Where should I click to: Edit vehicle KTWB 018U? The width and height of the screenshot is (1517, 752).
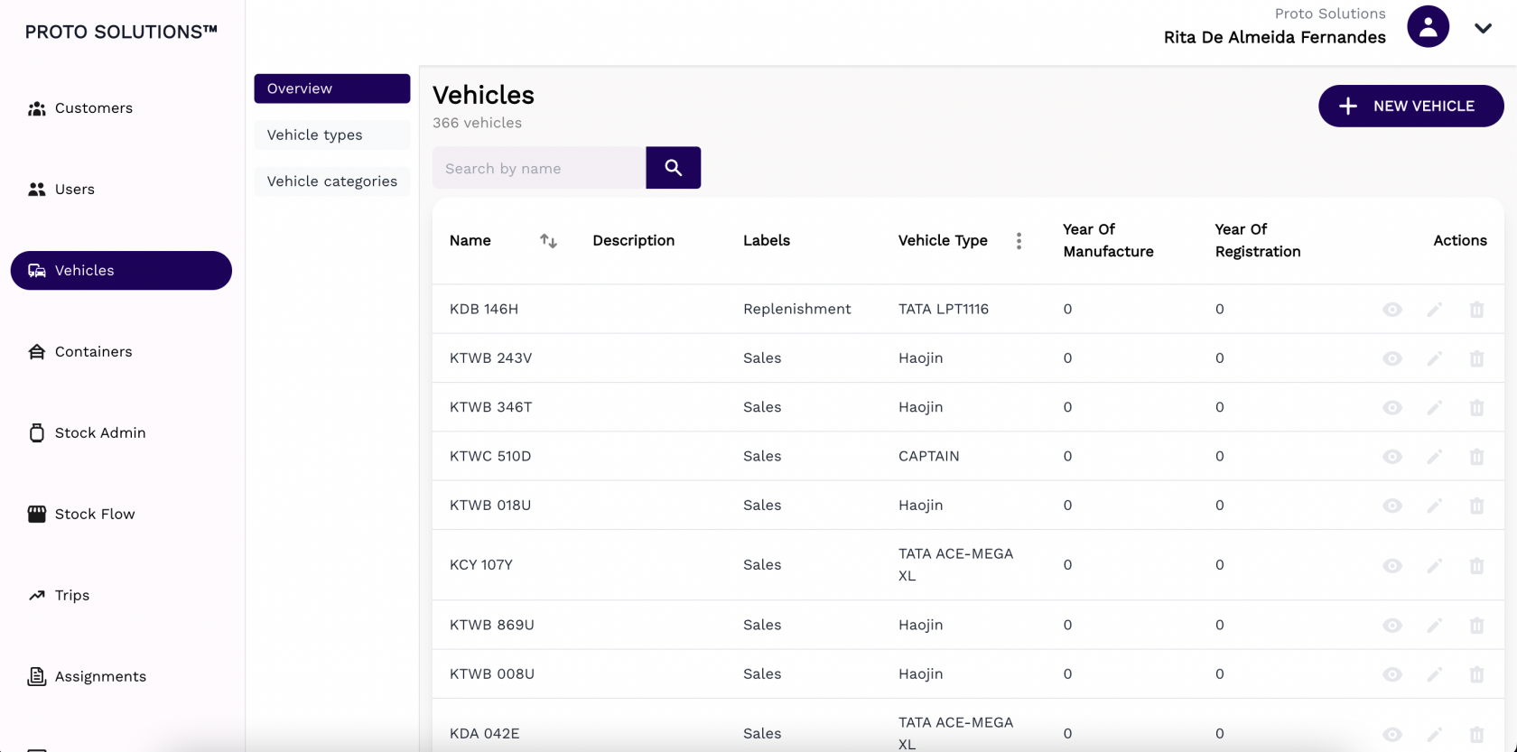(1434, 506)
